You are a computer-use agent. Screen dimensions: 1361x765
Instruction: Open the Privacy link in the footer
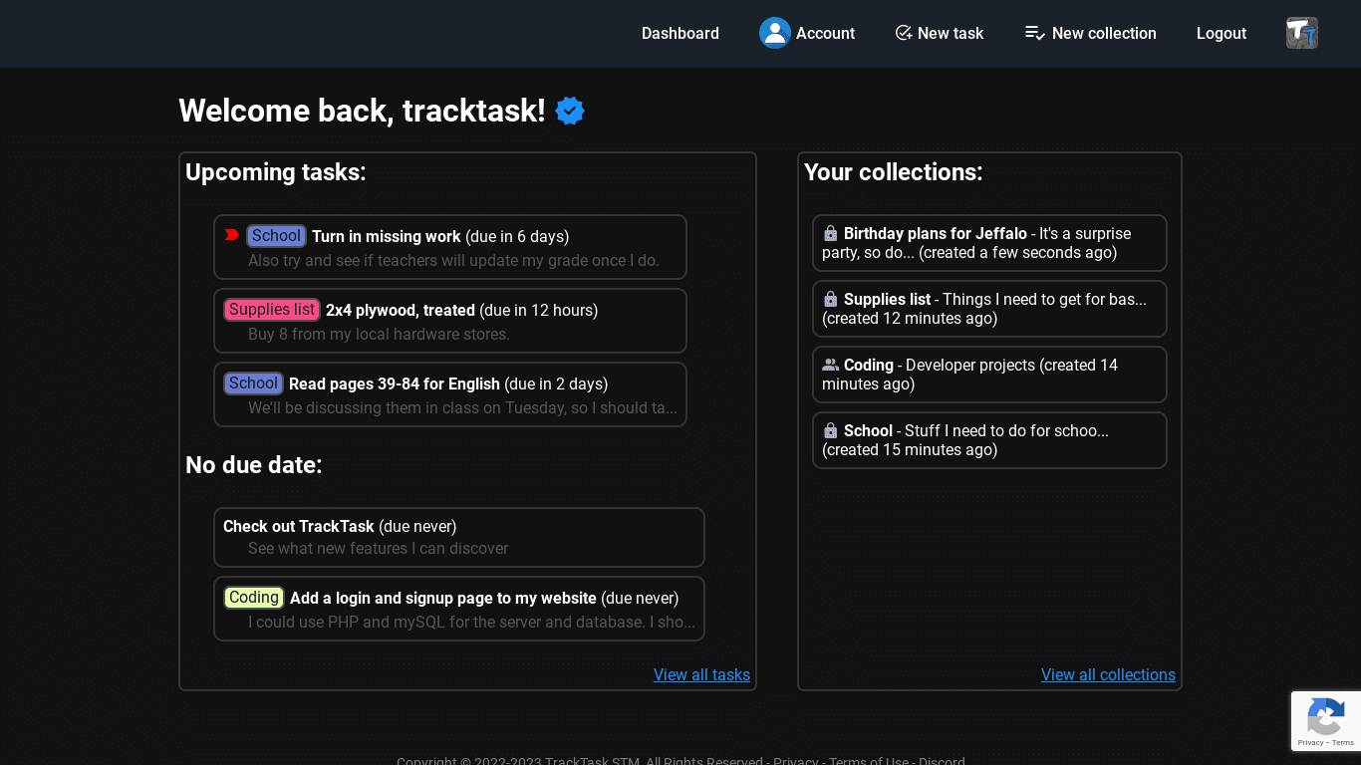click(795, 761)
